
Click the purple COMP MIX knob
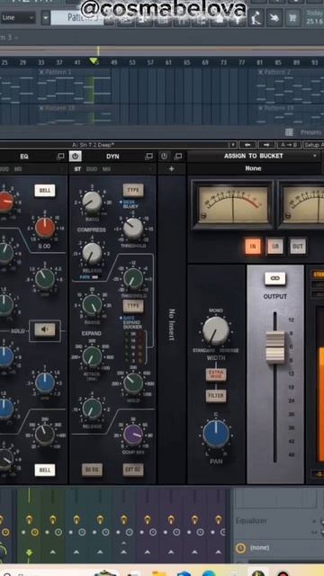pos(133,435)
